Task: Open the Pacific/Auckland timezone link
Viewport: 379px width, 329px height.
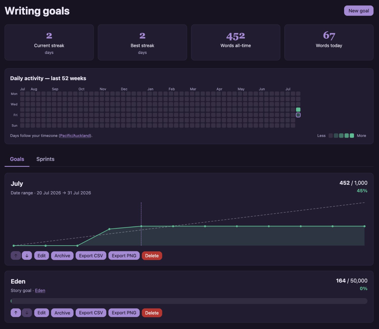Action: (75, 136)
